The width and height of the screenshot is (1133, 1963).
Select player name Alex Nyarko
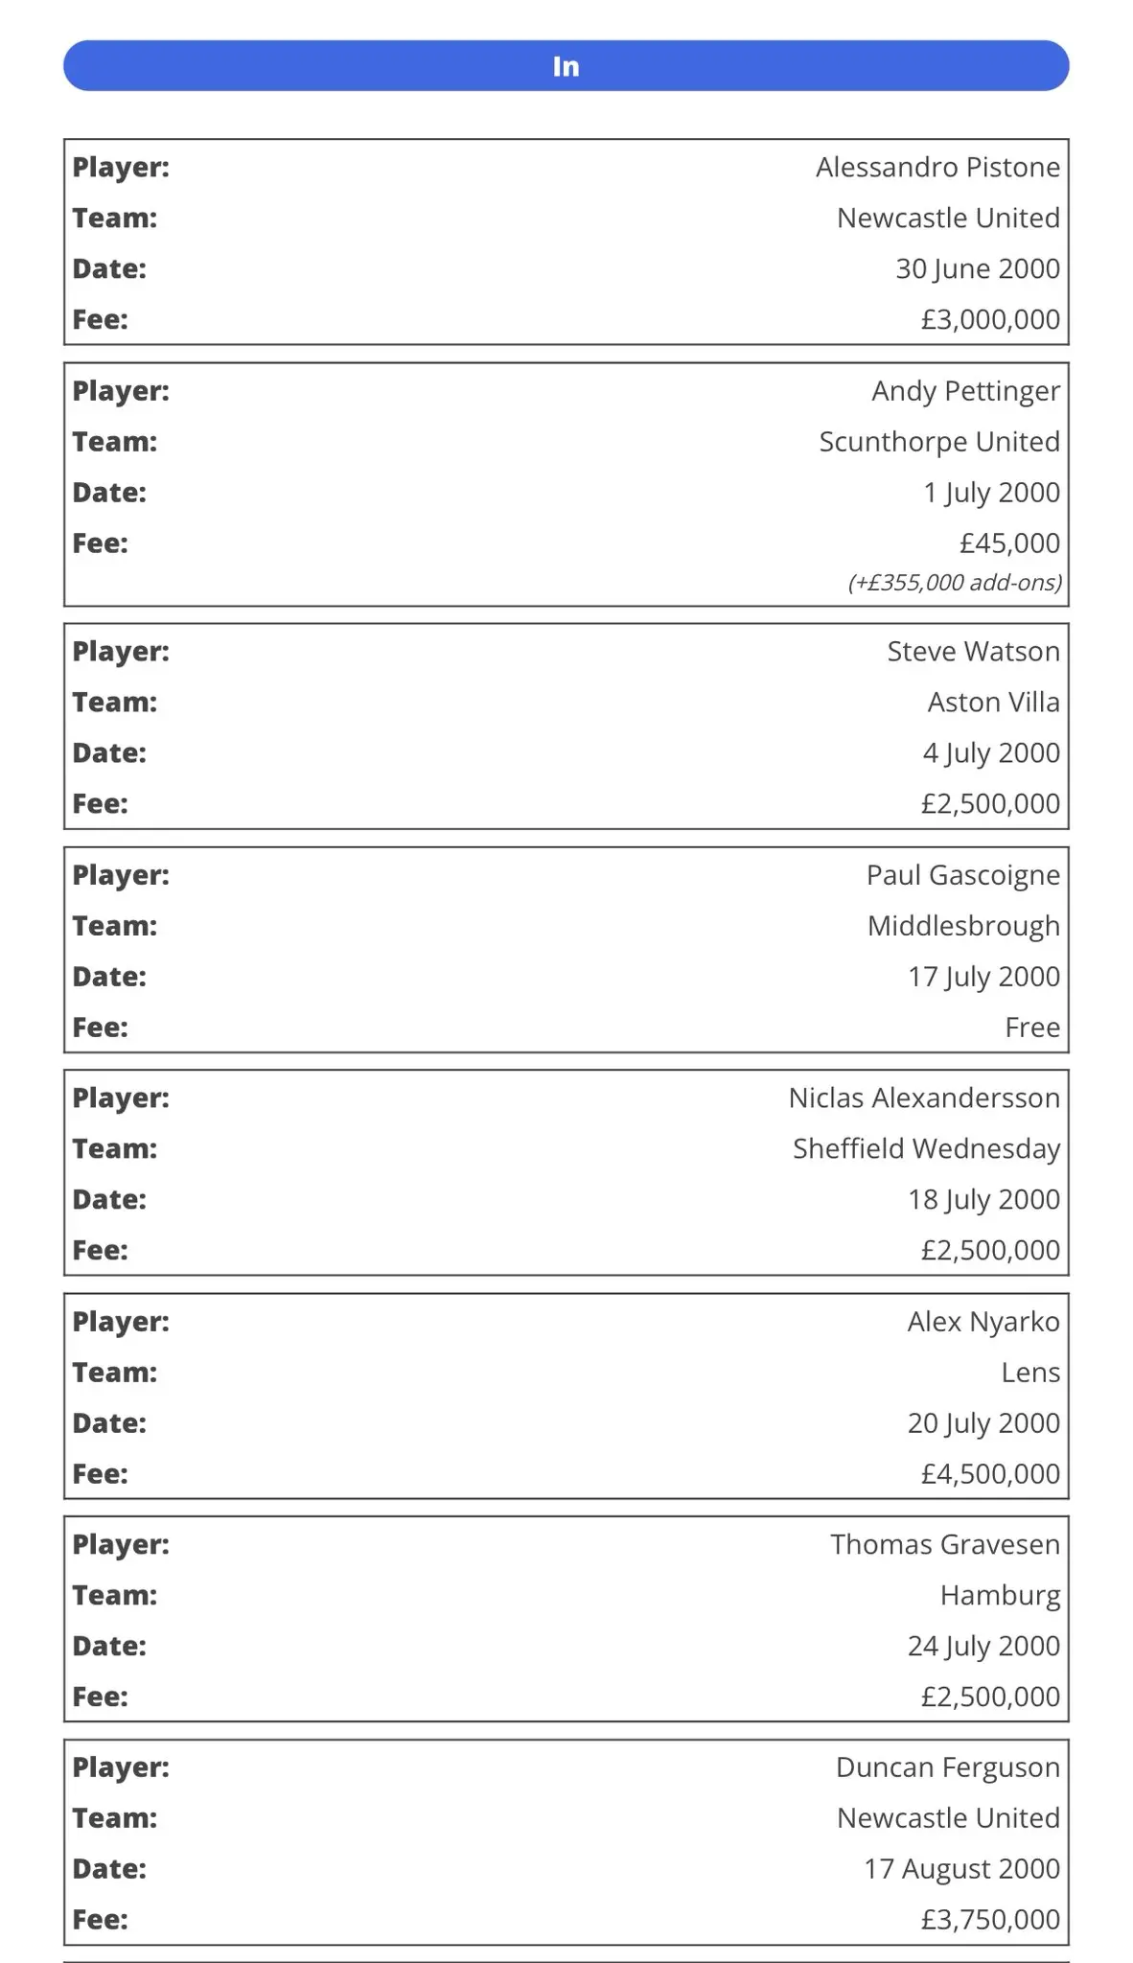click(x=983, y=1321)
